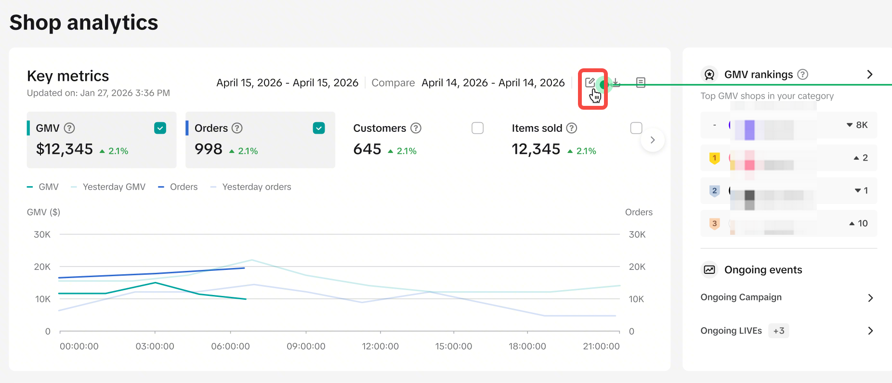This screenshot has width=892, height=383.
Task: Enable the Customers metric checkbox
Action: (x=477, y=128)
